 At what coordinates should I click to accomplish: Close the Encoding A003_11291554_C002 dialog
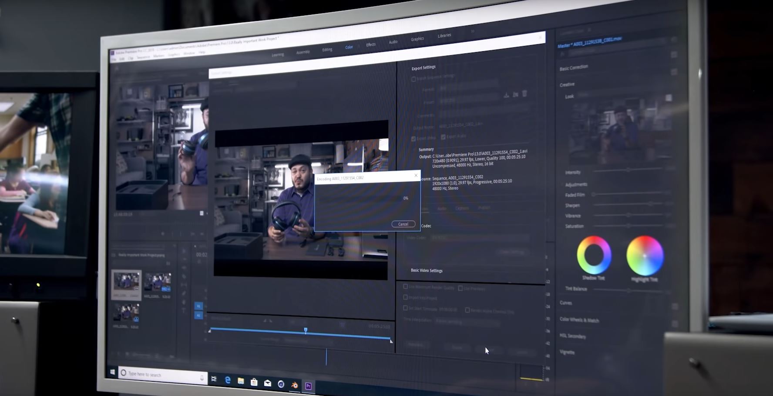(416, 175)
